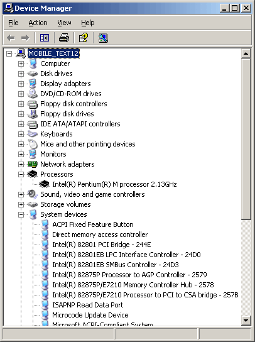Click the Storage volumes icon
255x342 pixels.
[x=33, y=204]
